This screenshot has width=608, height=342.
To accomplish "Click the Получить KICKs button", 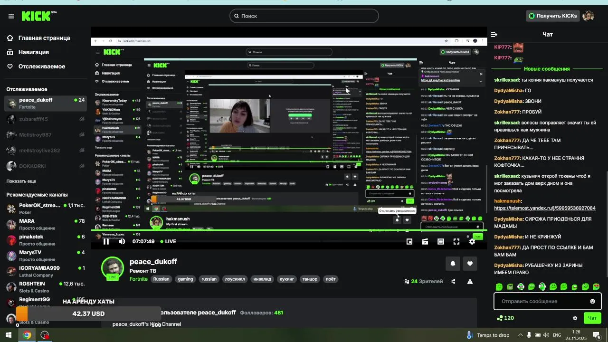I will [553, 16].
